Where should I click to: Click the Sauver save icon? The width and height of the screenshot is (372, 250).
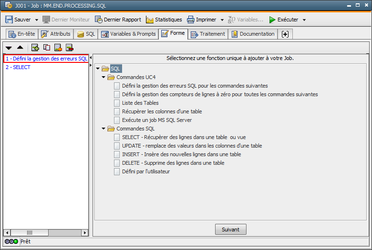coord(9,20)
